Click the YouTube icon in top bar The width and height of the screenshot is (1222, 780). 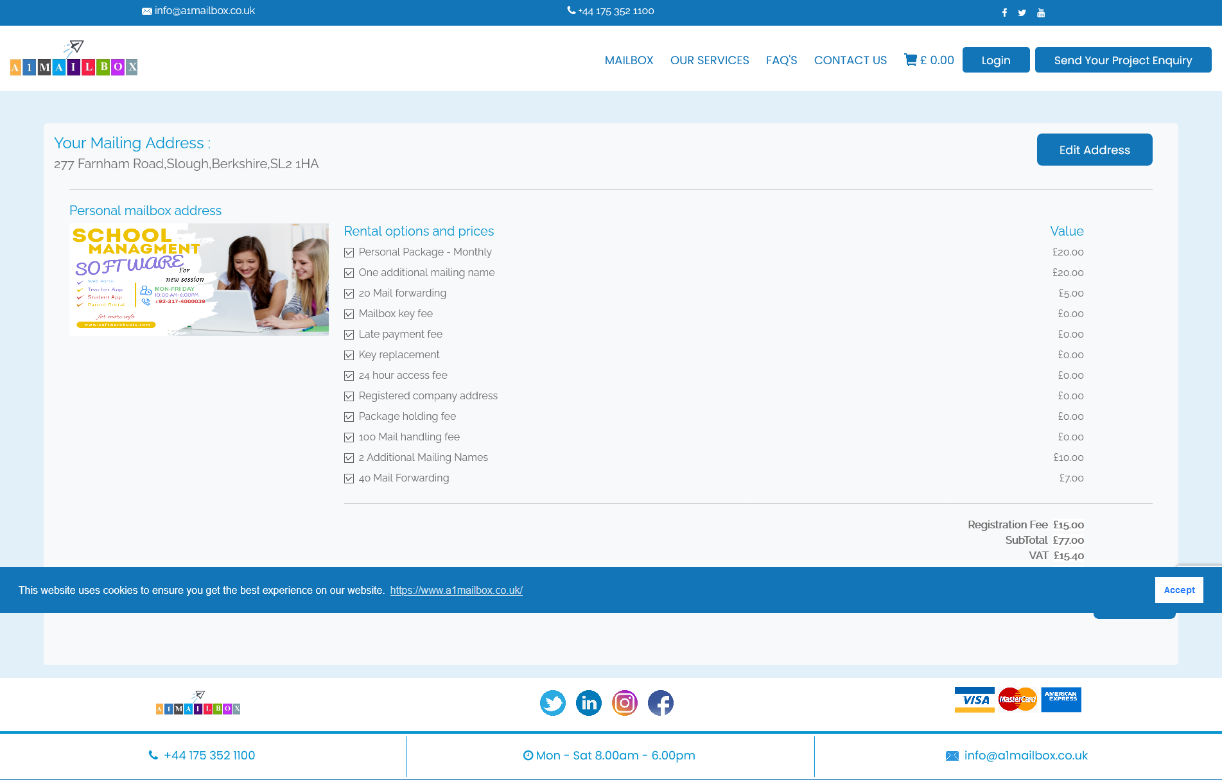[1041, 13]
